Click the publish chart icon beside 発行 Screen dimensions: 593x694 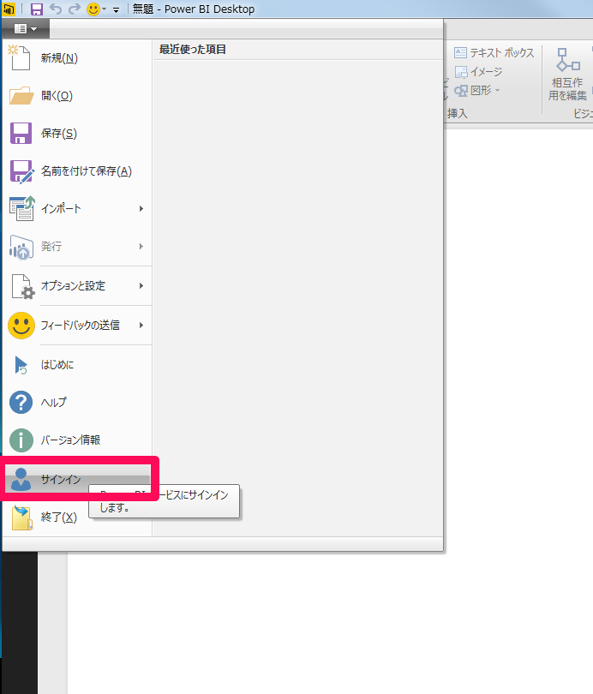point(21,247)
